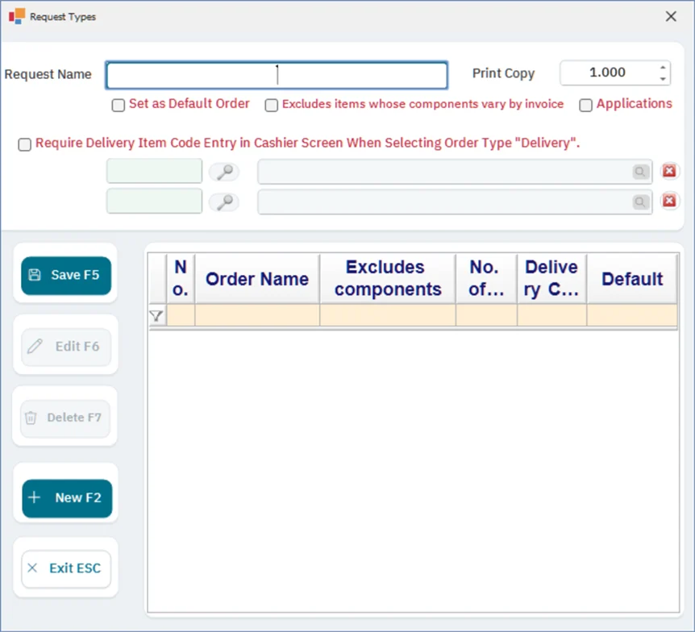The image size is (695, 632).
Task: Sort by the Order Name column header
Action: click(257, 279)
